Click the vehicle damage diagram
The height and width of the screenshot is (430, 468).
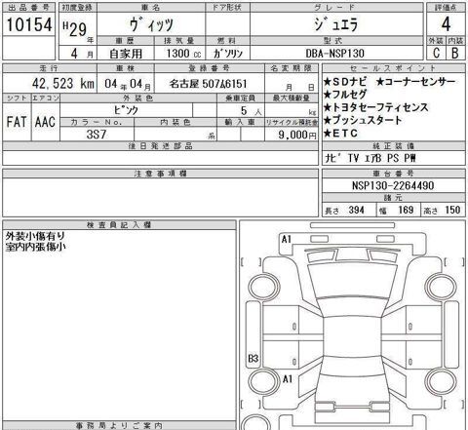tap(353, 325)
